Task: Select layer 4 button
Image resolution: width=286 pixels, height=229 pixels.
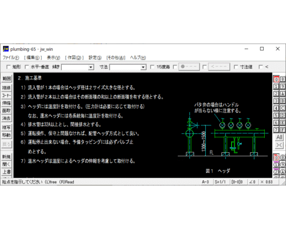Action: (276, 108)
